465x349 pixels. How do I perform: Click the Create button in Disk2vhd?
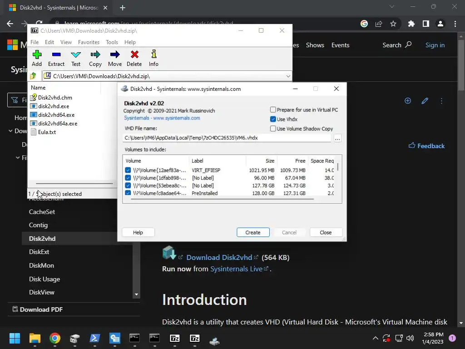coord(253,232)
